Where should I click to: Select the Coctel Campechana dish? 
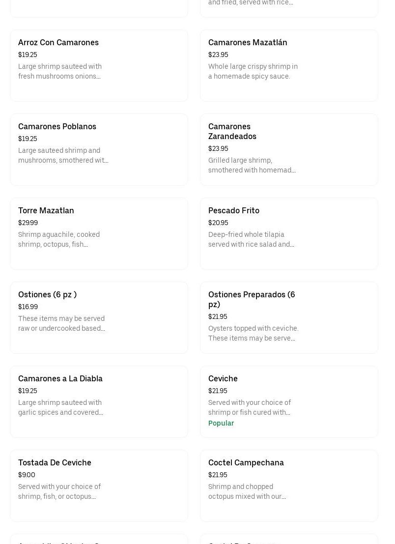click(x=246, y=463)
